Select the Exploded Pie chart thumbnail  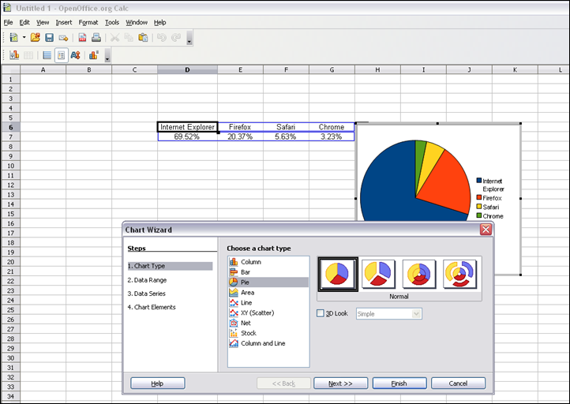(379, 273)
